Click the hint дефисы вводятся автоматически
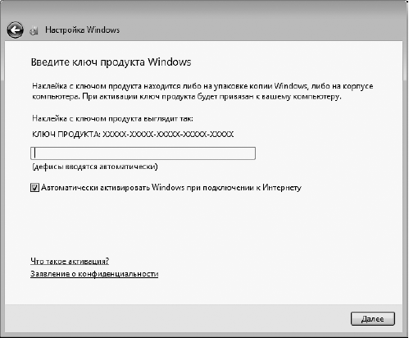The height and width of the screenshot is (338, 409). pos(95,167)
